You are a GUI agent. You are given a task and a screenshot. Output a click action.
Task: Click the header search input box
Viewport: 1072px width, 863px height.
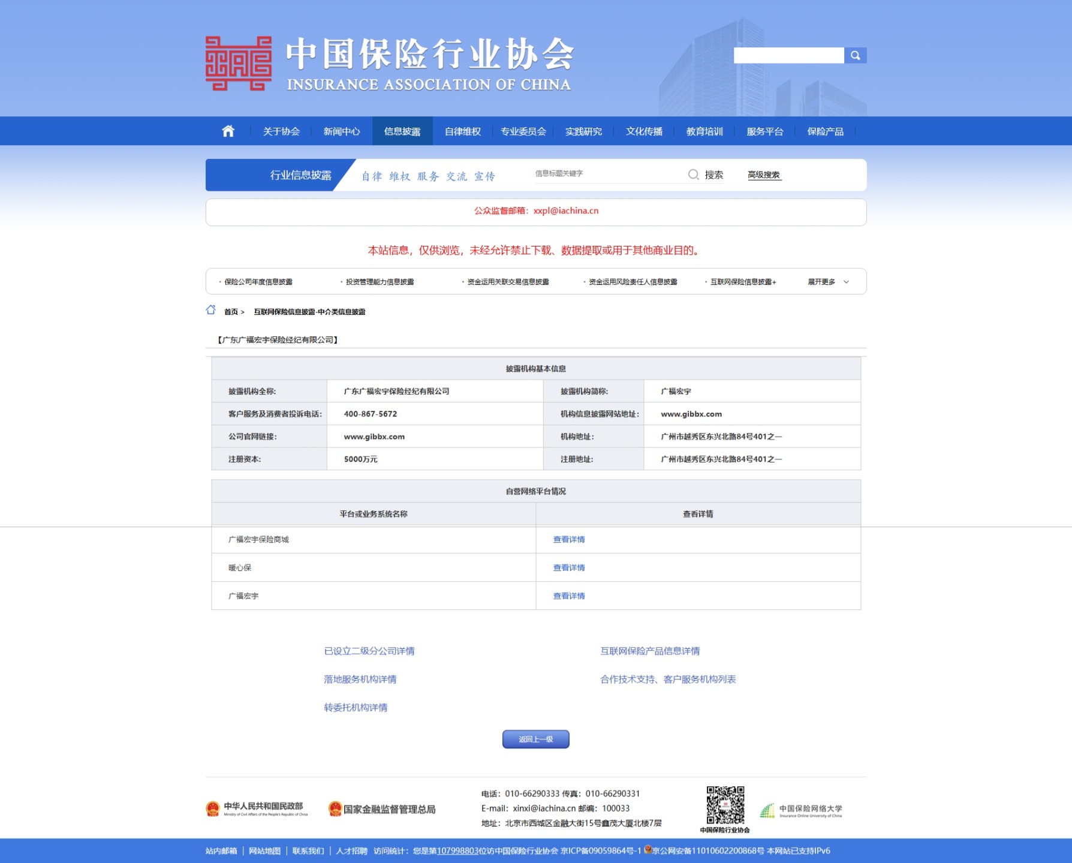click(x=788, y=55)
